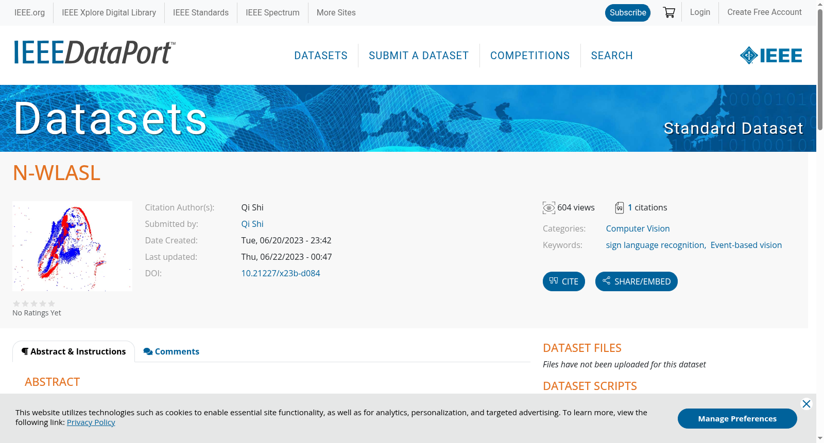Click the CITE button
Image resolution: width=824 pixels, height=443 pixels.
click(564, 281)
